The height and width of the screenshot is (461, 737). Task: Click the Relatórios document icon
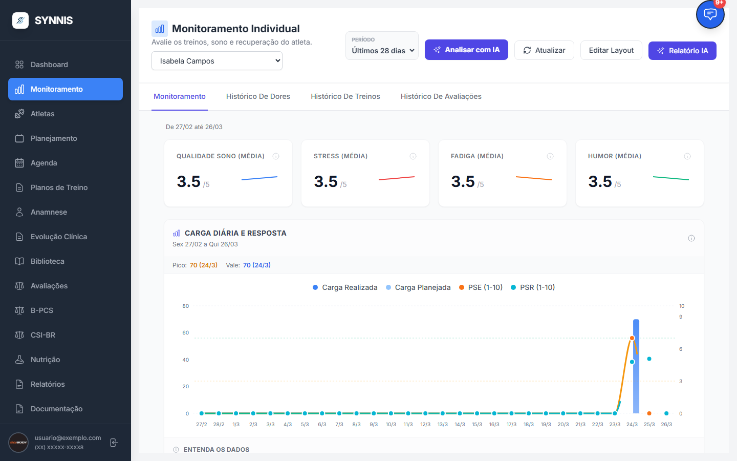[x=19, y=384]
